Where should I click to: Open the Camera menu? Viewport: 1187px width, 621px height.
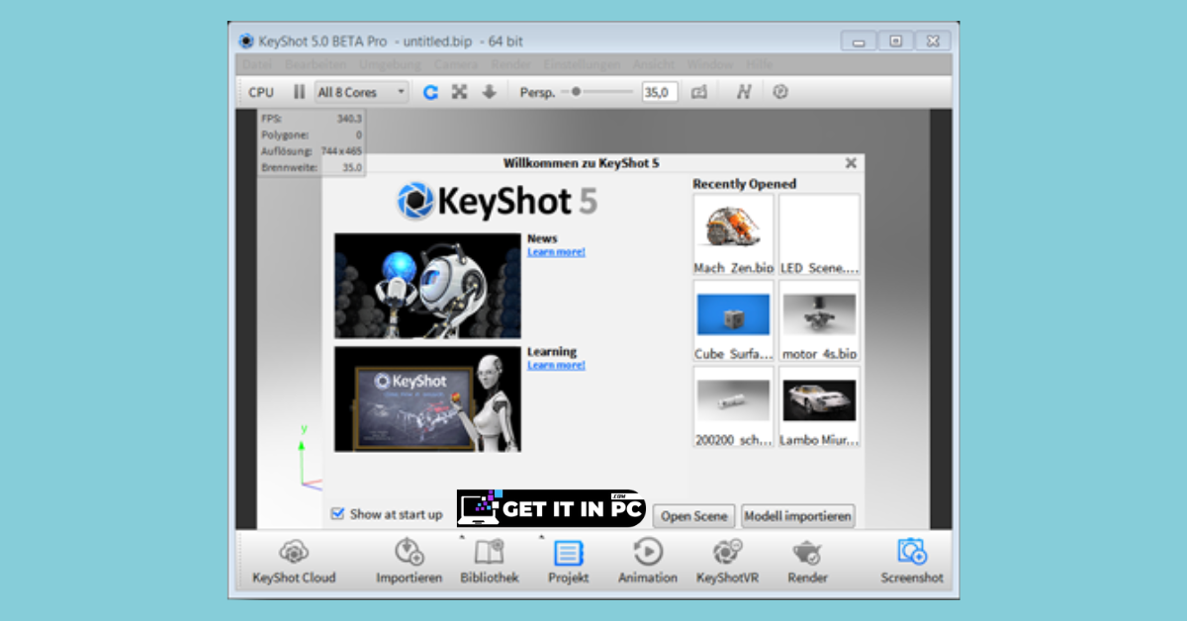click(x=455, y=64)
